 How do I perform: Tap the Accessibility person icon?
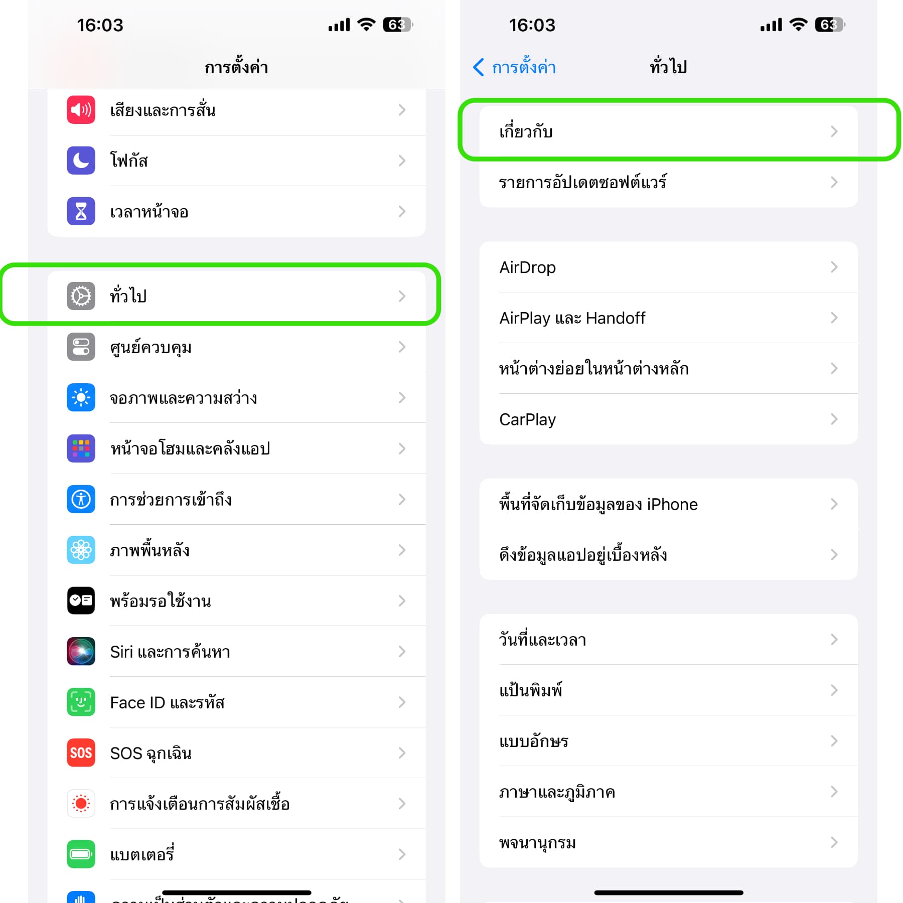pyautogui.click(x=81, y=499)
